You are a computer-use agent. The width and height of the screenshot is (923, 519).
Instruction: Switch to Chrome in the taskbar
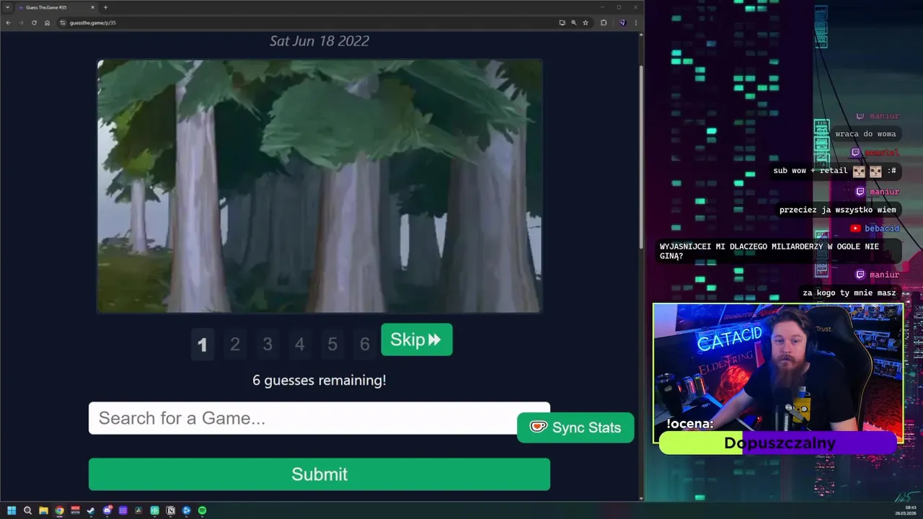(x=59, y=510)
